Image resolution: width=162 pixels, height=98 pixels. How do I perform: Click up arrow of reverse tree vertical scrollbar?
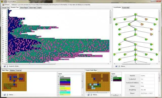click(x=110, y=10)
